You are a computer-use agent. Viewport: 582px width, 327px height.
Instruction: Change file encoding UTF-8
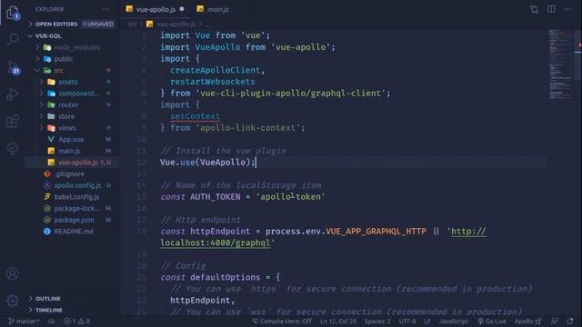pos(407,322)
